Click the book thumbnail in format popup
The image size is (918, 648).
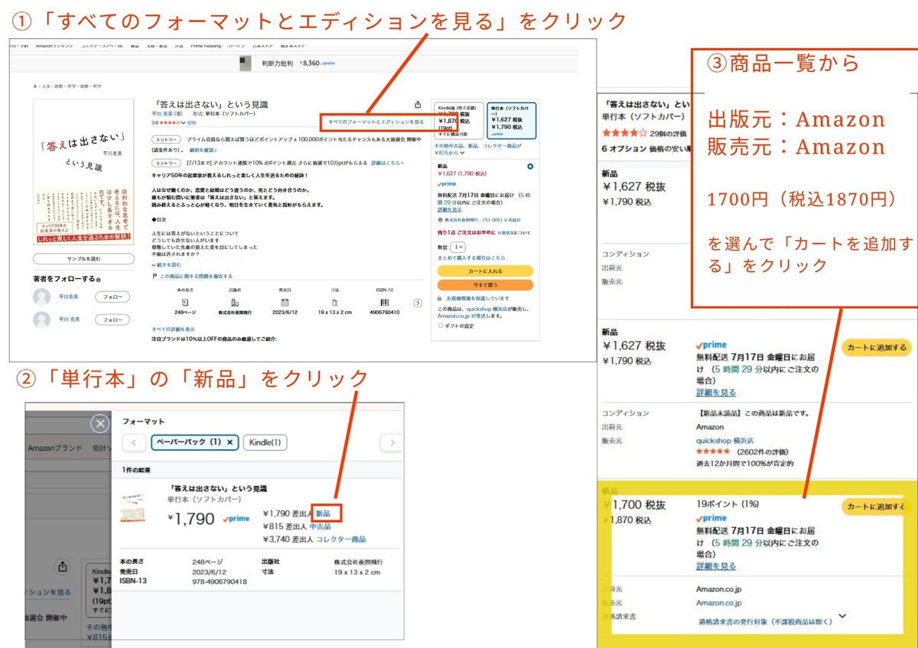click(132, 505)
